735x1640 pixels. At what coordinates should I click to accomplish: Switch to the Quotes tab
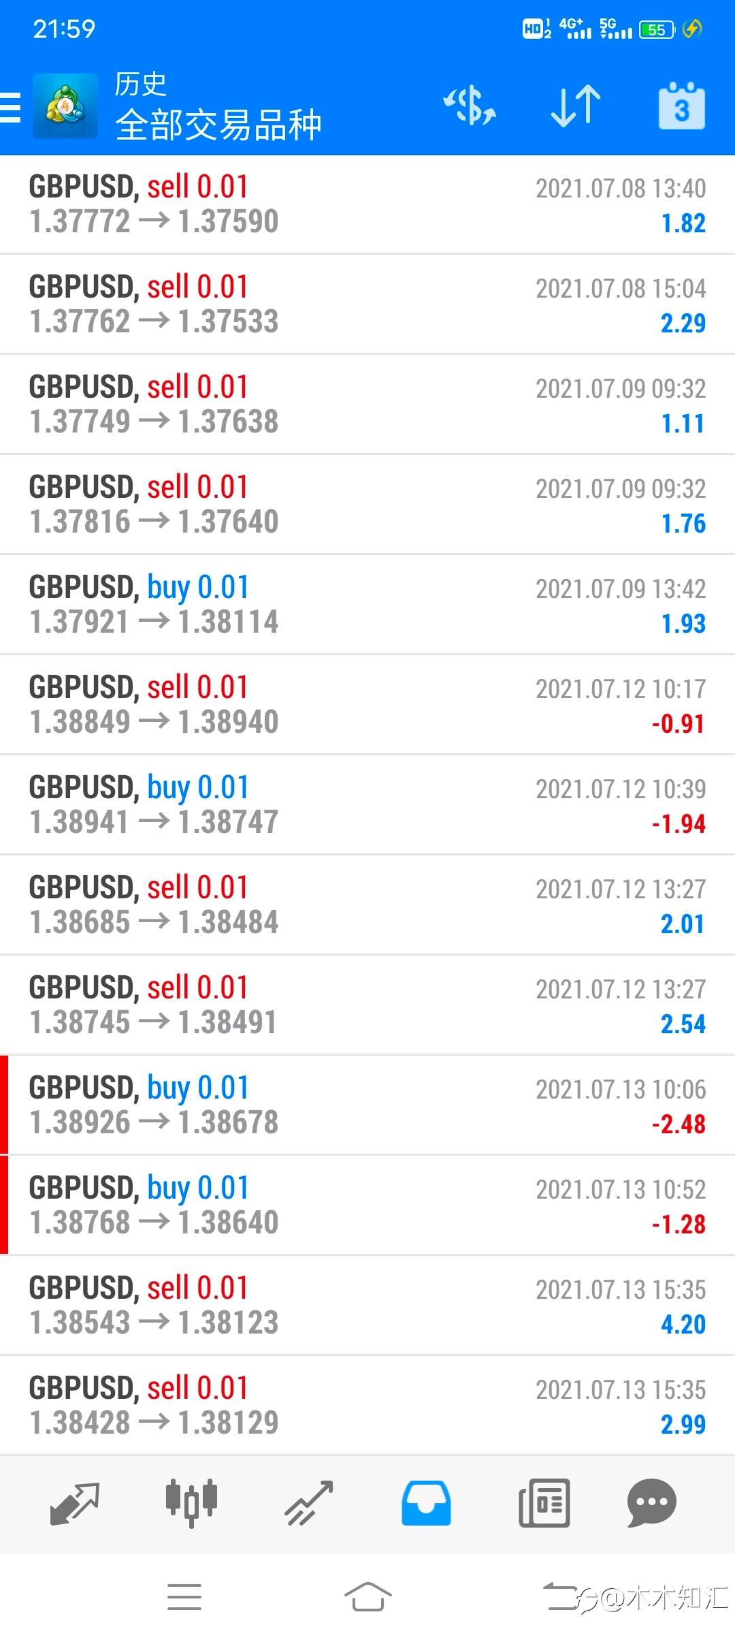pyautogui.click(x=75, y=1504)
